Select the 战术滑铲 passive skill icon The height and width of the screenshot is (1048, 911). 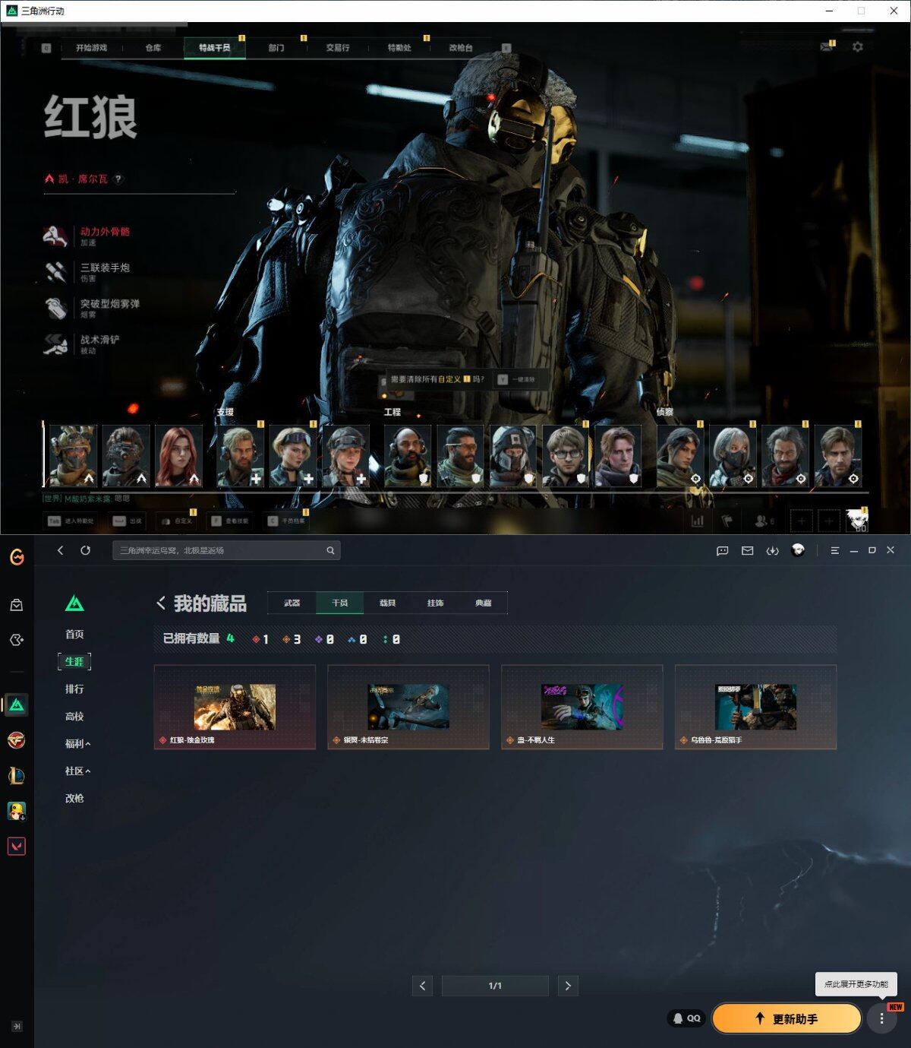click(x=55, y=344)
